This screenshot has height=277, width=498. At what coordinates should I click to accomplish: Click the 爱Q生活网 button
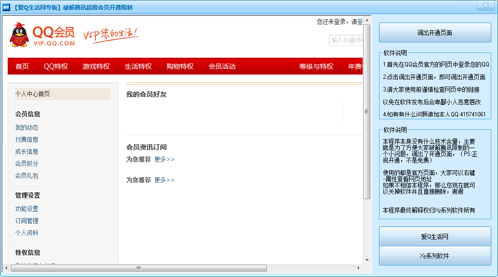(x=435, y=237)
